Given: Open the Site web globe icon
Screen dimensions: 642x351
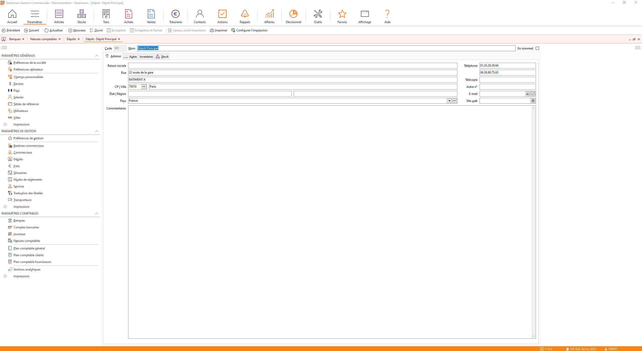Looking at the screenshot, I should pyautogui.click(x=533, y=101).
